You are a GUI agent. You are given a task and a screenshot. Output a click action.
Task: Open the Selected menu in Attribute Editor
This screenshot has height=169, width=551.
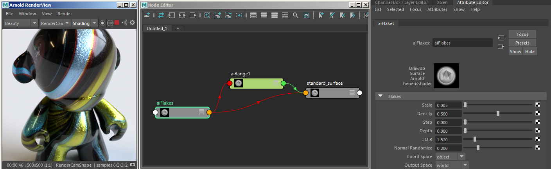pyautogui.click(x=395, y=9)
